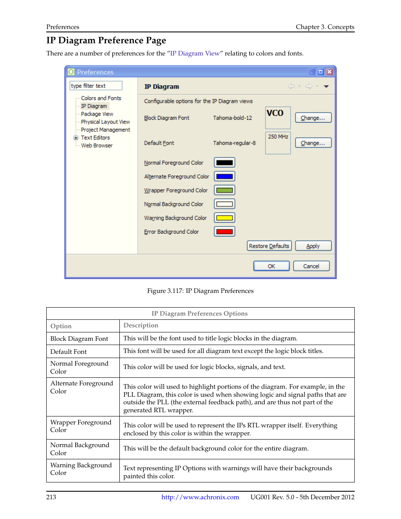Click the forward navigation arrow in IP Diagram header
Screen dimensions: 401x519
click(309, 86)
